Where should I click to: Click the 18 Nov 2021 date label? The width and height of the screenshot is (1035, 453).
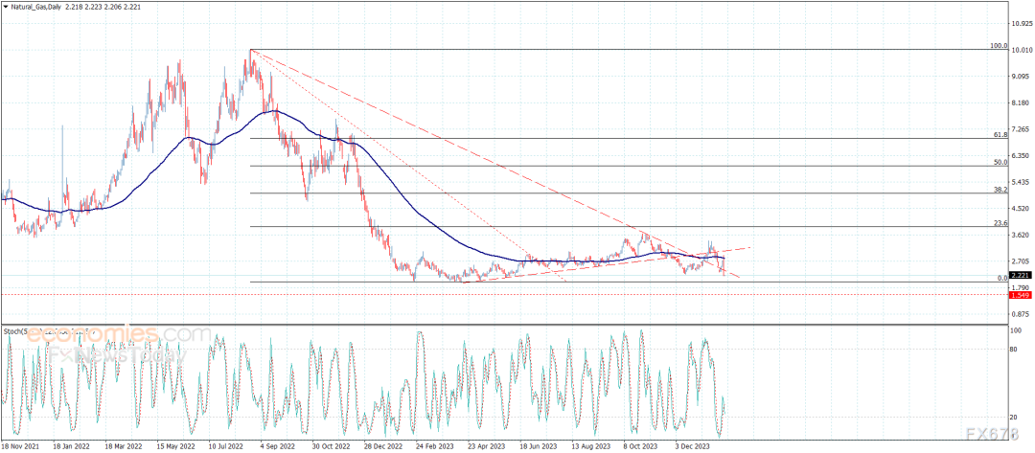point(21,446)
